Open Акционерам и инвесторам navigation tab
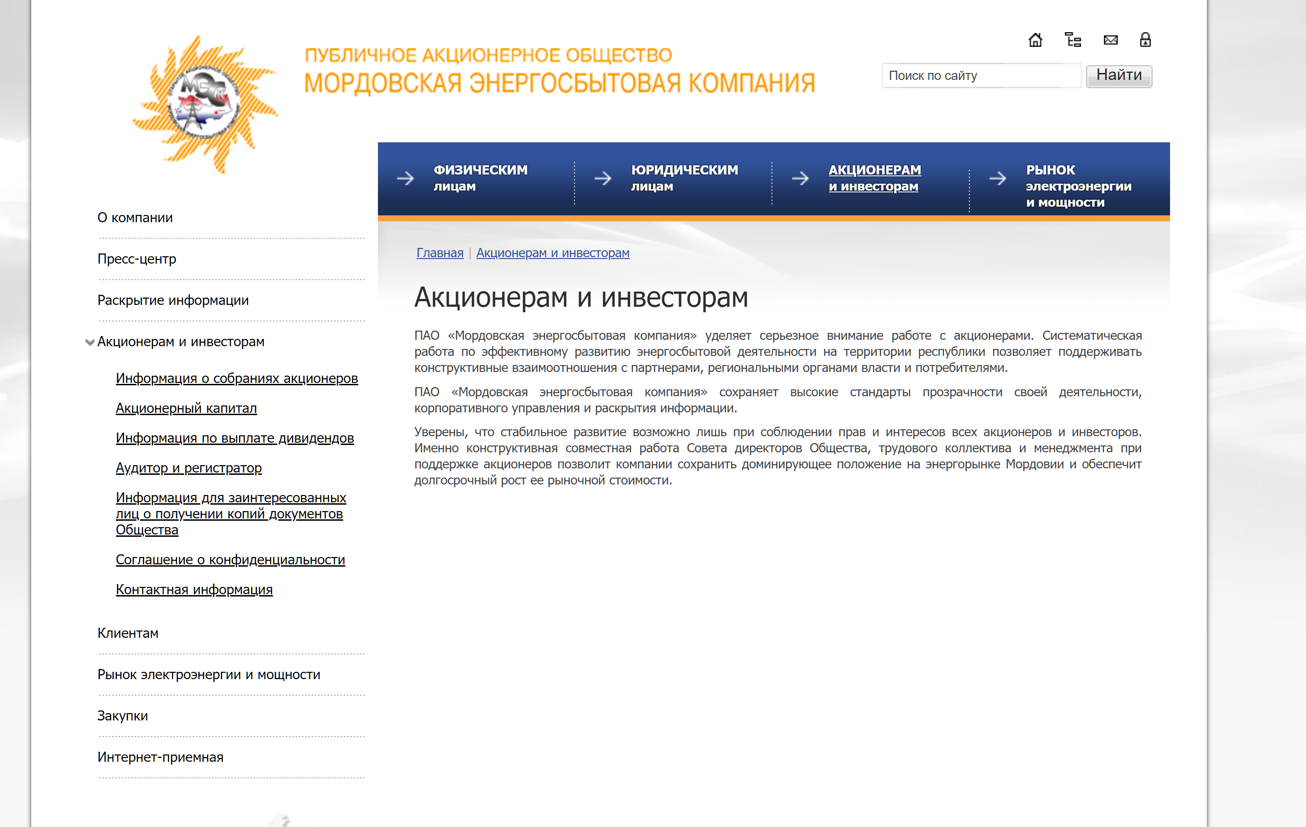This screenshot has height=827, width=1306. tap(874, 178)
